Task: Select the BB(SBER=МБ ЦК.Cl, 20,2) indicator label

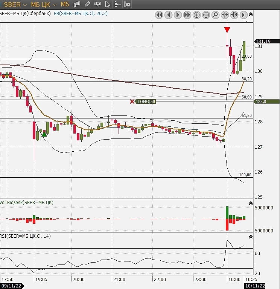Action: [81, 14]
